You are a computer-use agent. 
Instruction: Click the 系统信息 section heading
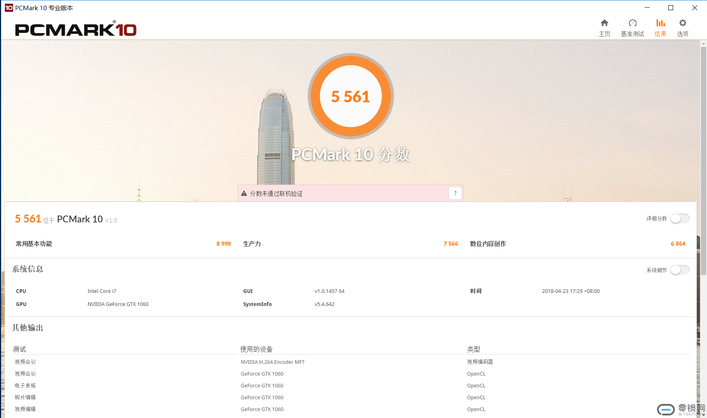28,269
